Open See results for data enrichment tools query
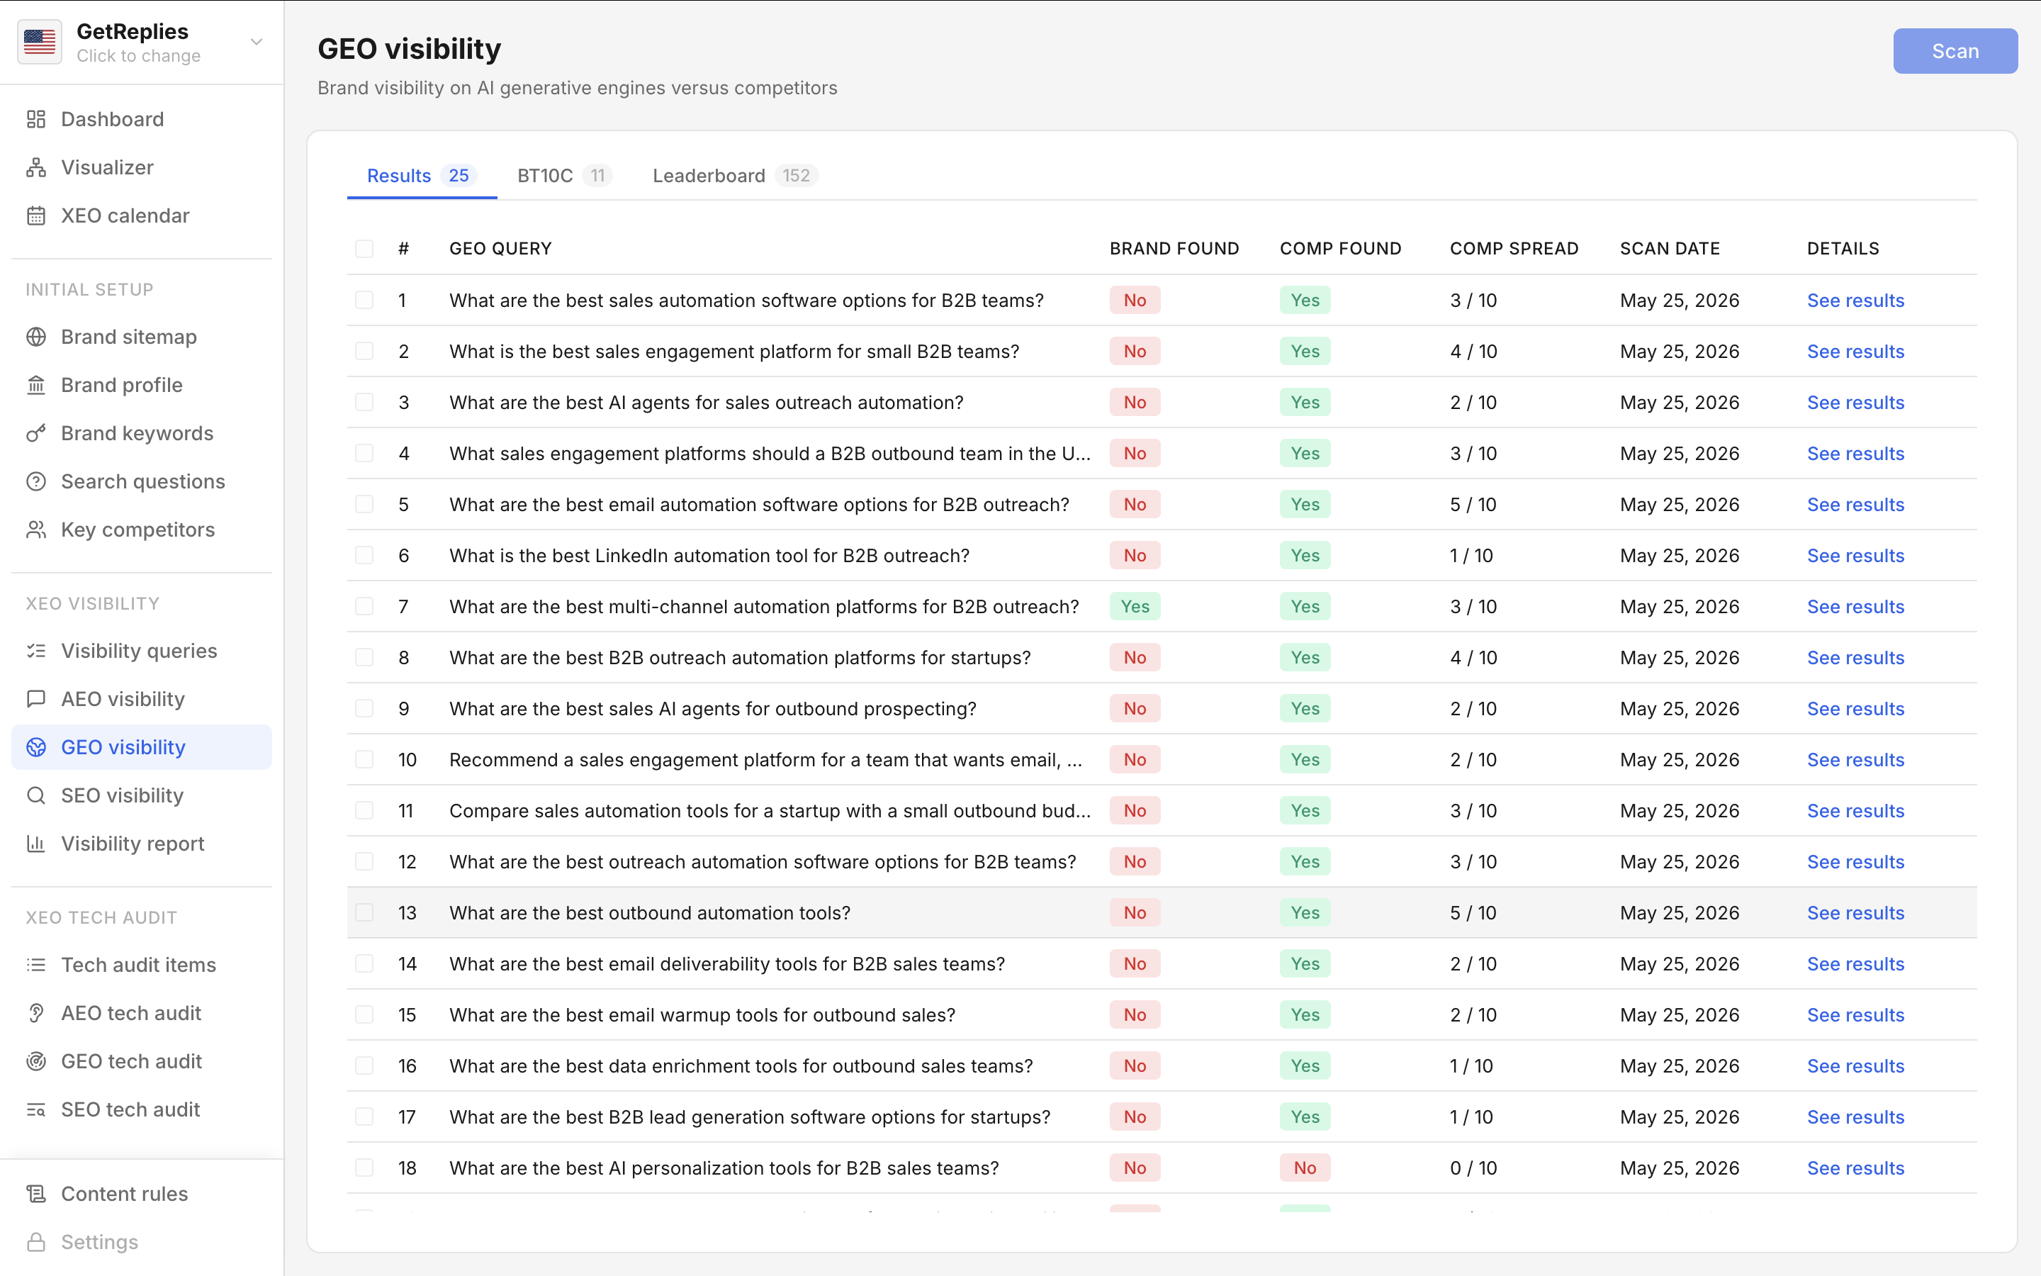Image resolution: width=2041 pixels, height=1276 pixels. point(1855,1066)
